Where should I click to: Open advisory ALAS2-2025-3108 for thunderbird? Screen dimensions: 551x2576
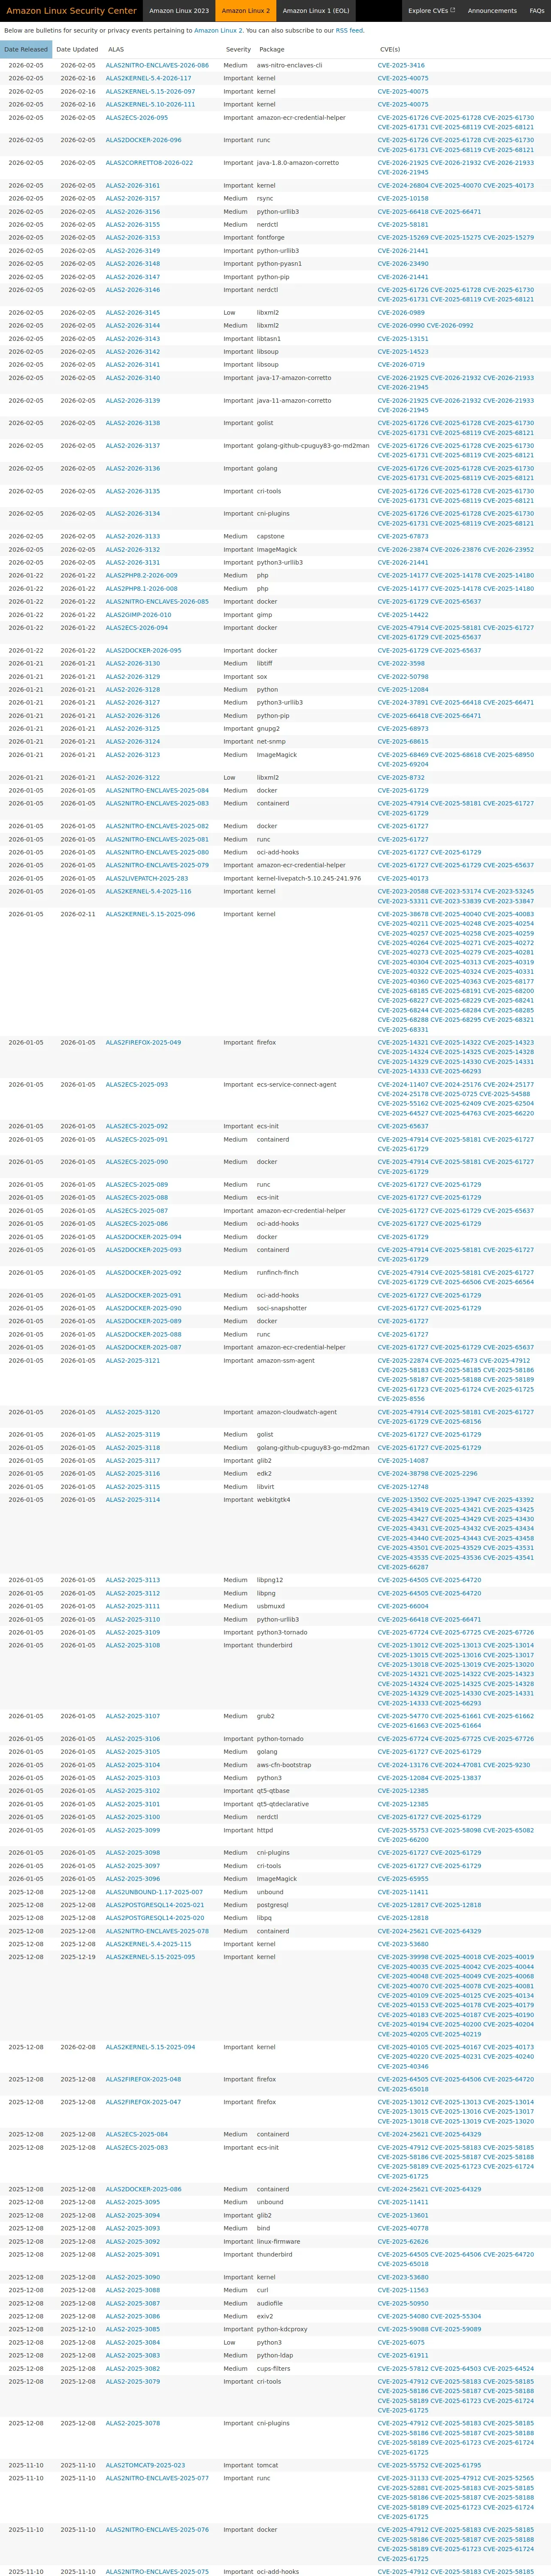[x=133, y=1645]
